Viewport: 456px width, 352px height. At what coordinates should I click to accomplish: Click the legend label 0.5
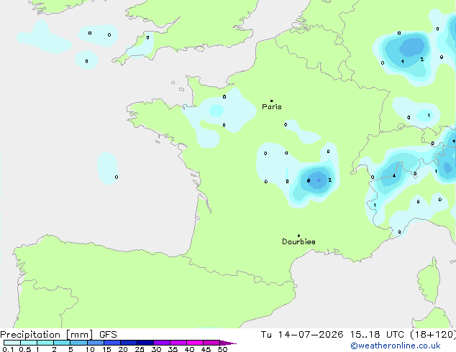point(25,349)
